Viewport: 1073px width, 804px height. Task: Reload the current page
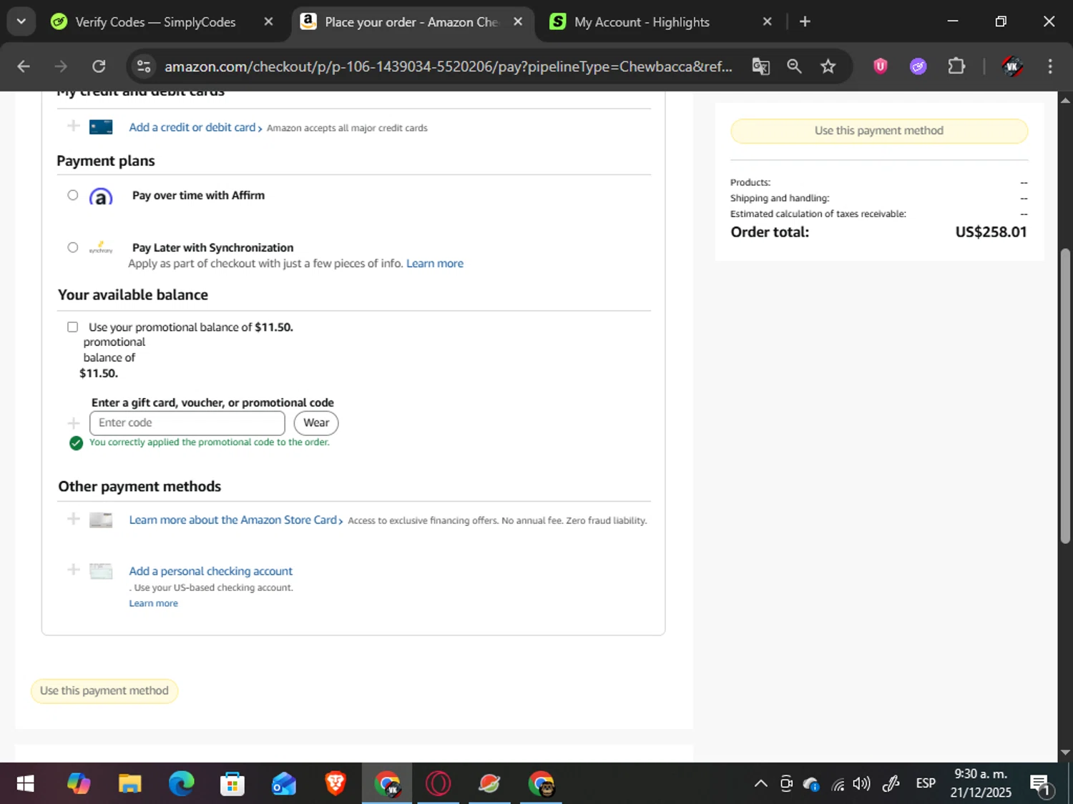pyautogui.click(x=99, y=66)
